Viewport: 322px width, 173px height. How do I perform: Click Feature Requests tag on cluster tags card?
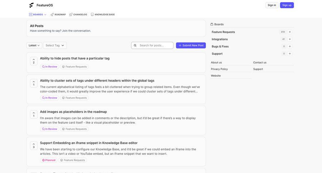click(x=74, y=98)
